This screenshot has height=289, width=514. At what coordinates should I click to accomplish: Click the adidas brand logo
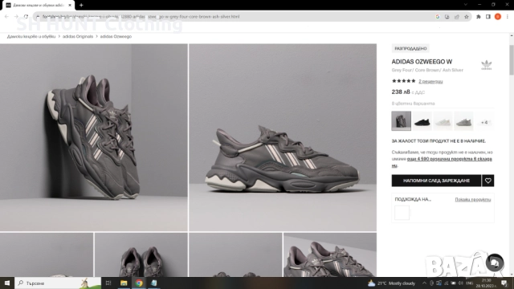click(x=487, y=65)
